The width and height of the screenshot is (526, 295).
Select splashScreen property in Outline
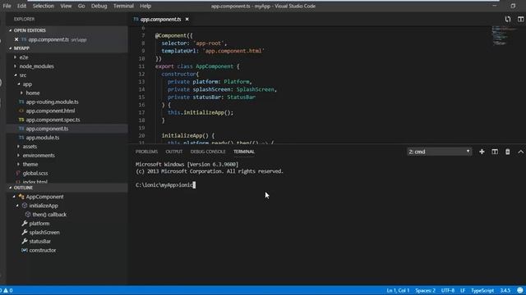point(44,233)
